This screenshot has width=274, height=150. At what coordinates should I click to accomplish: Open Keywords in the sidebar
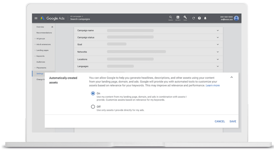tap(40, 56)
